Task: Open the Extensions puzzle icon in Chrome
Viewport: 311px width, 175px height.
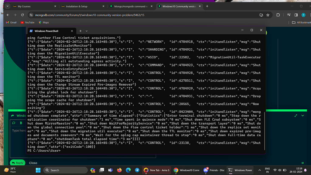Action: point(279,15)
